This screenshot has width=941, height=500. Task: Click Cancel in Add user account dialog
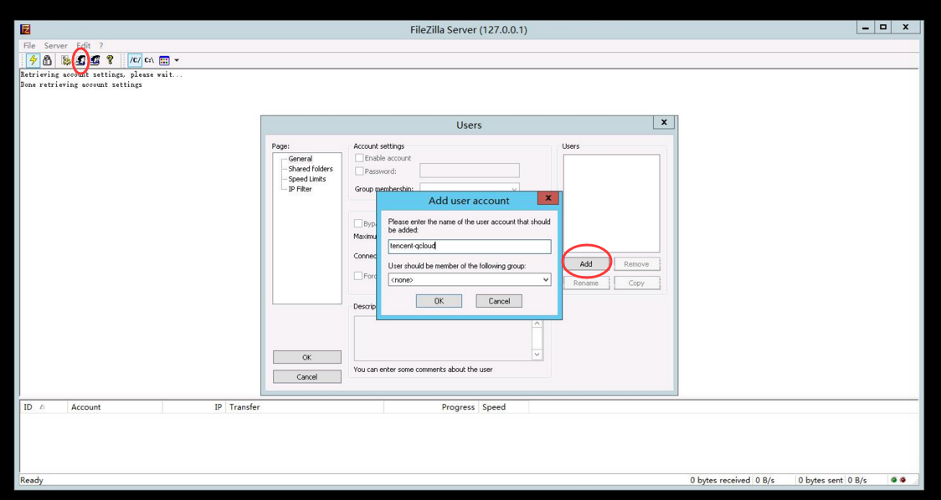pos(499,301)
